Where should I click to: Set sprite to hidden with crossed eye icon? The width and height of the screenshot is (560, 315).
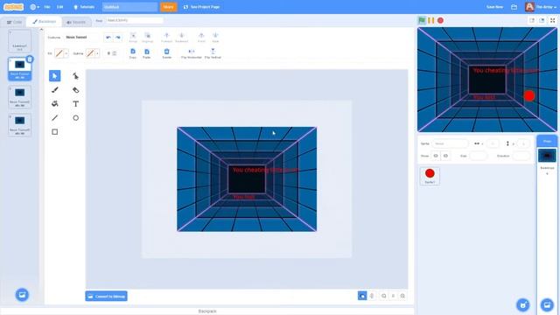[x=445, y=156]
